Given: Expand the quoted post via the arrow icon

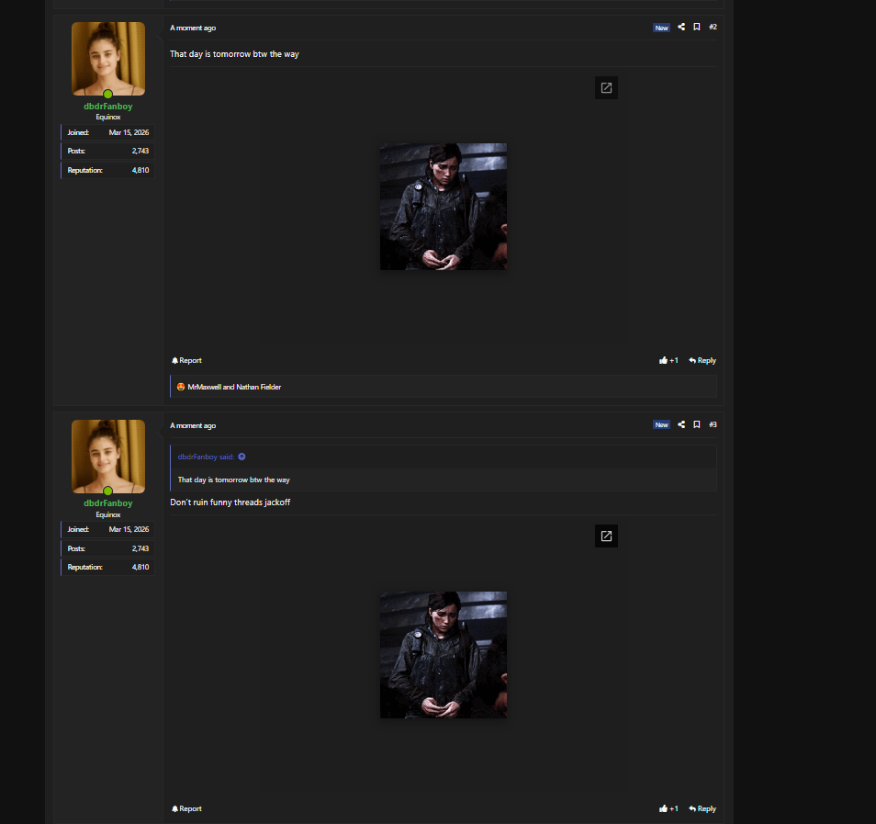Looking at the screenshot, I should (241, 457).
